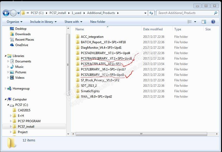Screen dimensions: 222x152
Task: Click the Search Additional_Products field
Action: tap(188, 13)
